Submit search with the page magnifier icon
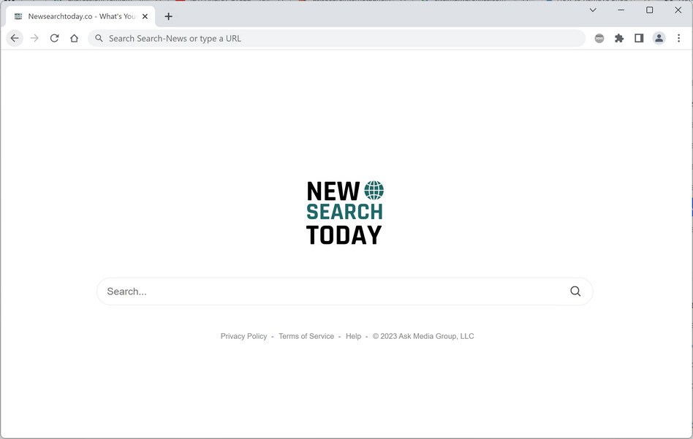This screenshot has height=439, width=693. pyautogui.click(x=575, y=291)
